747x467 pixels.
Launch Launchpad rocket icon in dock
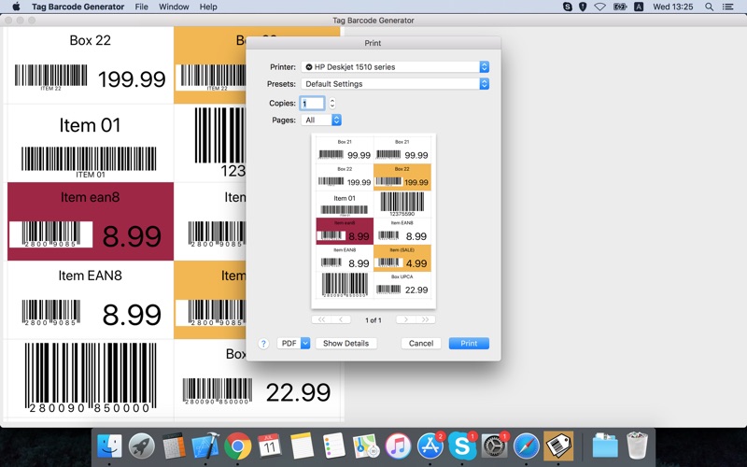click(x=142, y=446)
